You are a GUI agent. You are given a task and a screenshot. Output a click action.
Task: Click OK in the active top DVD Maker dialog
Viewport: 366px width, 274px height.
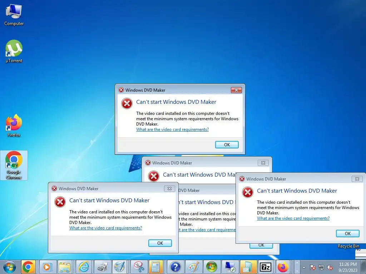pyautogui.click(x=227, y=145)
